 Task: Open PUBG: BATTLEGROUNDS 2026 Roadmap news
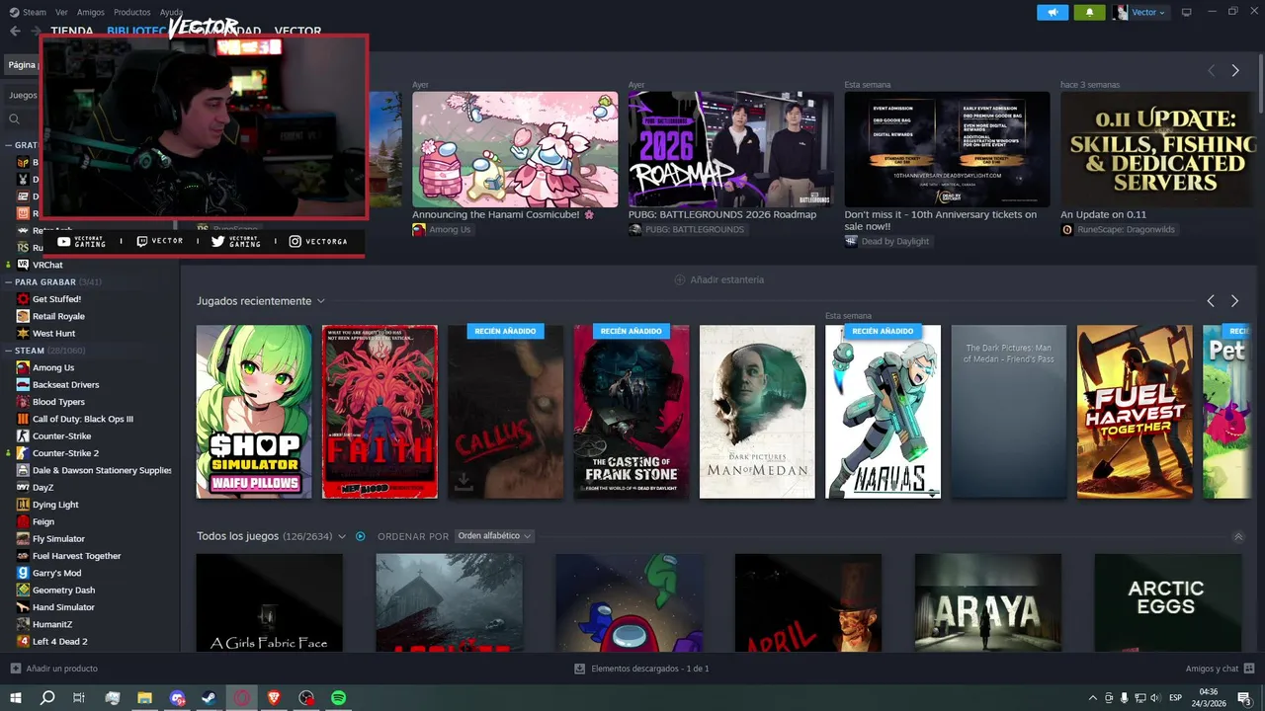click(x=731, y=149)
